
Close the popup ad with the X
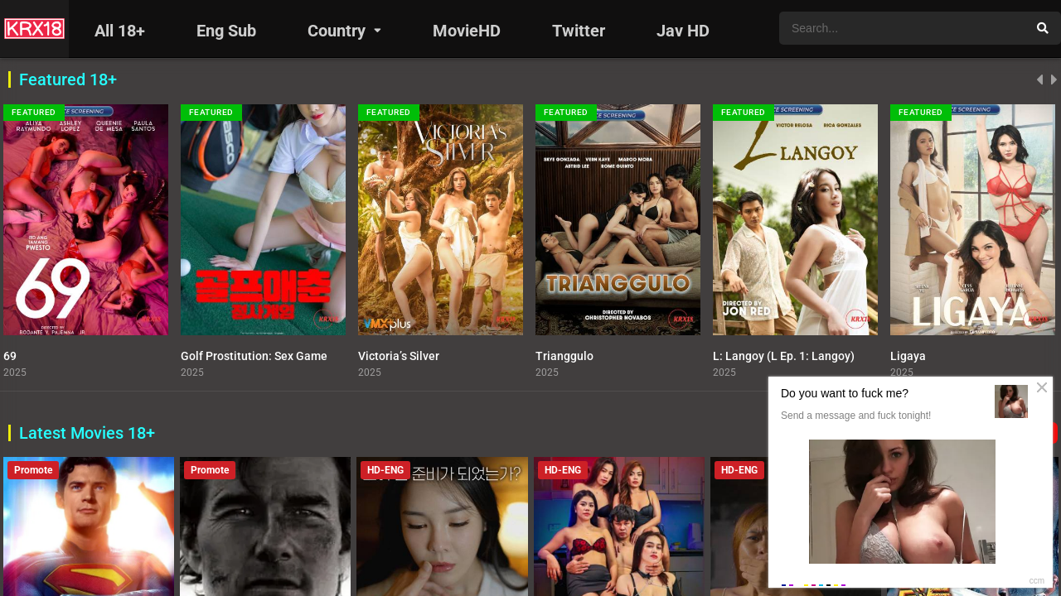[1042, 387]
